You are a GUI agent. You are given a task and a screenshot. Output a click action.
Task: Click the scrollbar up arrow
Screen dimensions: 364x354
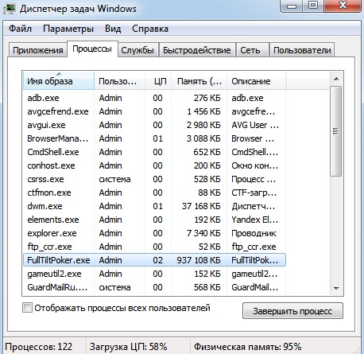point(336,79)
